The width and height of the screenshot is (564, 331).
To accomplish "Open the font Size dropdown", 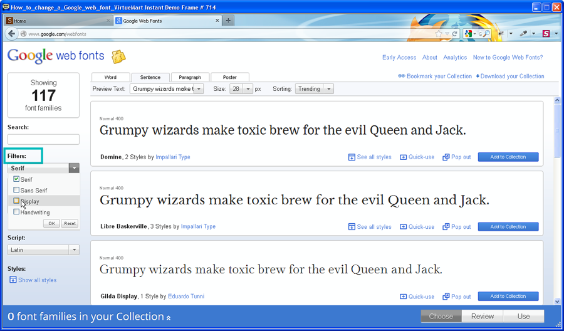I will pyautogui.click(x=248, y=89).
